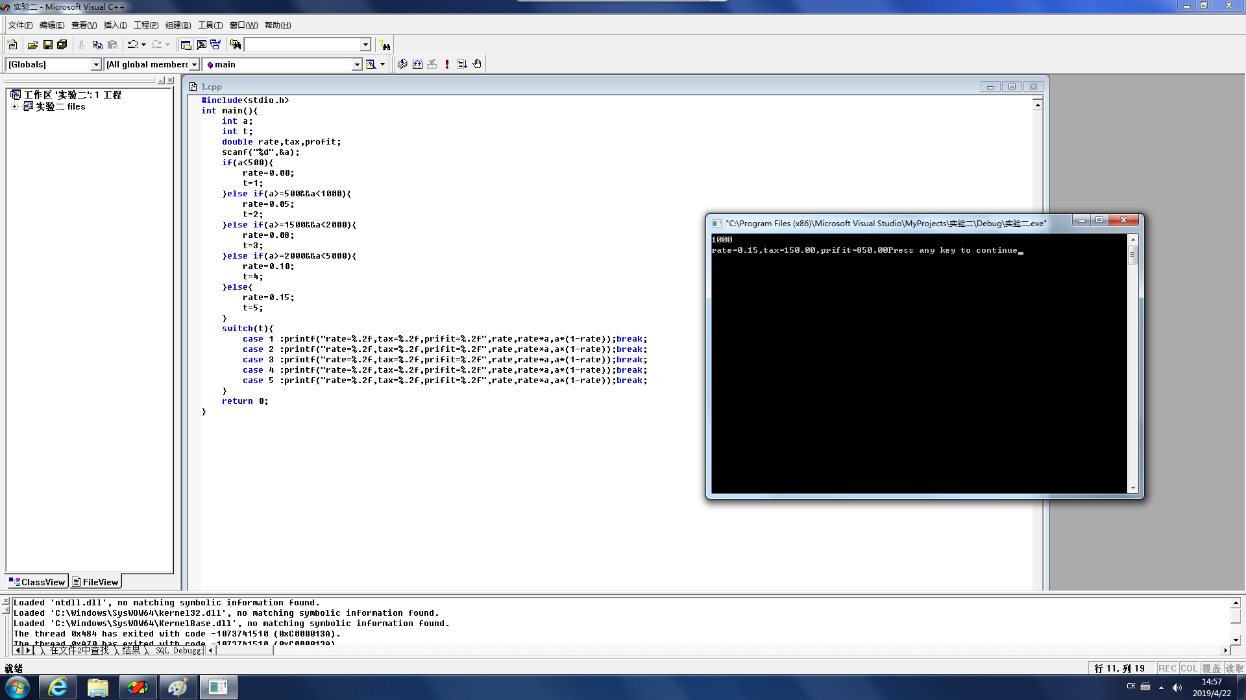Click the red Execute Program exclamation icon
The height and width of the screenshot is (700, 1246).
click(447, 64)
